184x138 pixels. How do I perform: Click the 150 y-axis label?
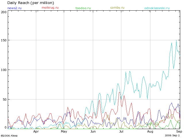4,40
